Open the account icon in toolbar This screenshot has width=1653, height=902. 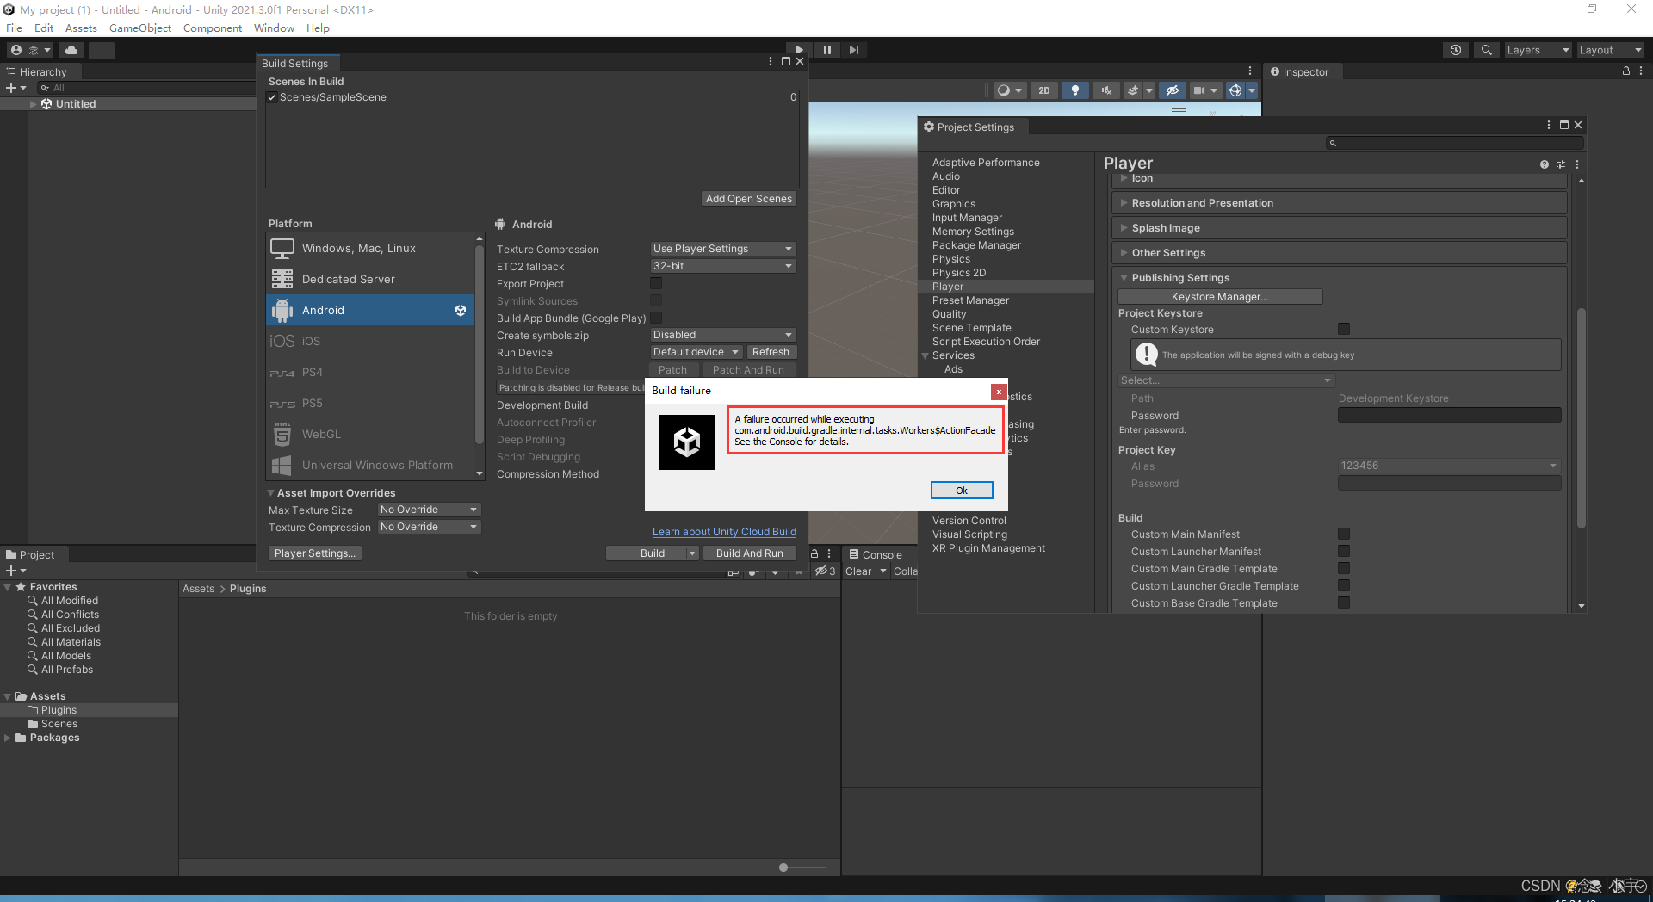click(16, 50)
